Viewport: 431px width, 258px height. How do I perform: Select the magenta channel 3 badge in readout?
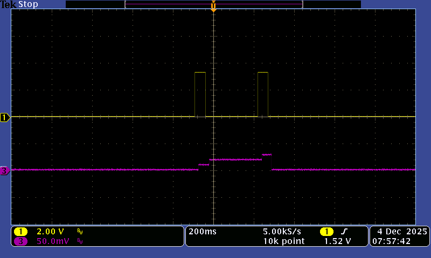click(20, 241)
